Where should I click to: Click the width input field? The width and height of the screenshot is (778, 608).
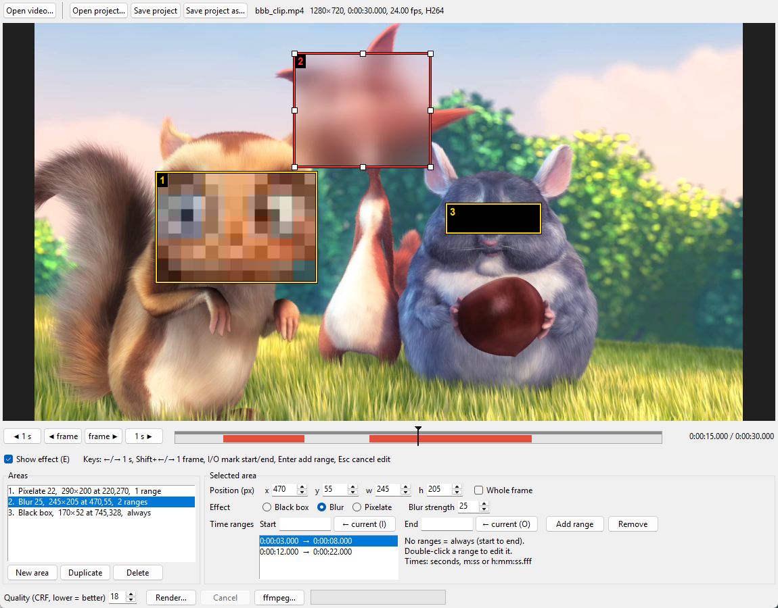[388, 490]
